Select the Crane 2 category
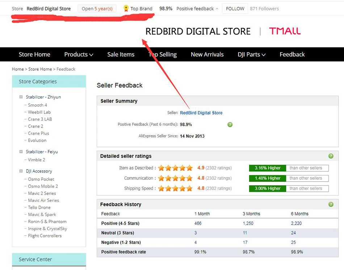The height and width of the screenshot is (270, 344). [35, 126]
